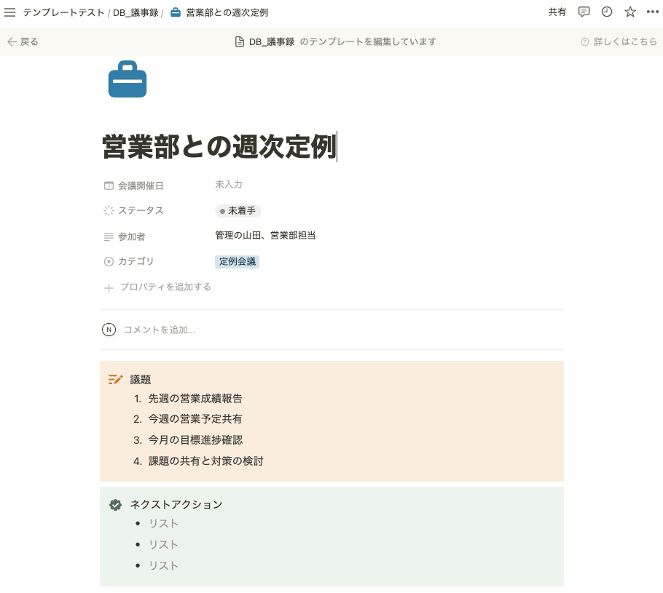Click the blue briefcase page icon
Image resolution: width=663 pixels, height=593 pixels.
[x=127, y=79]
